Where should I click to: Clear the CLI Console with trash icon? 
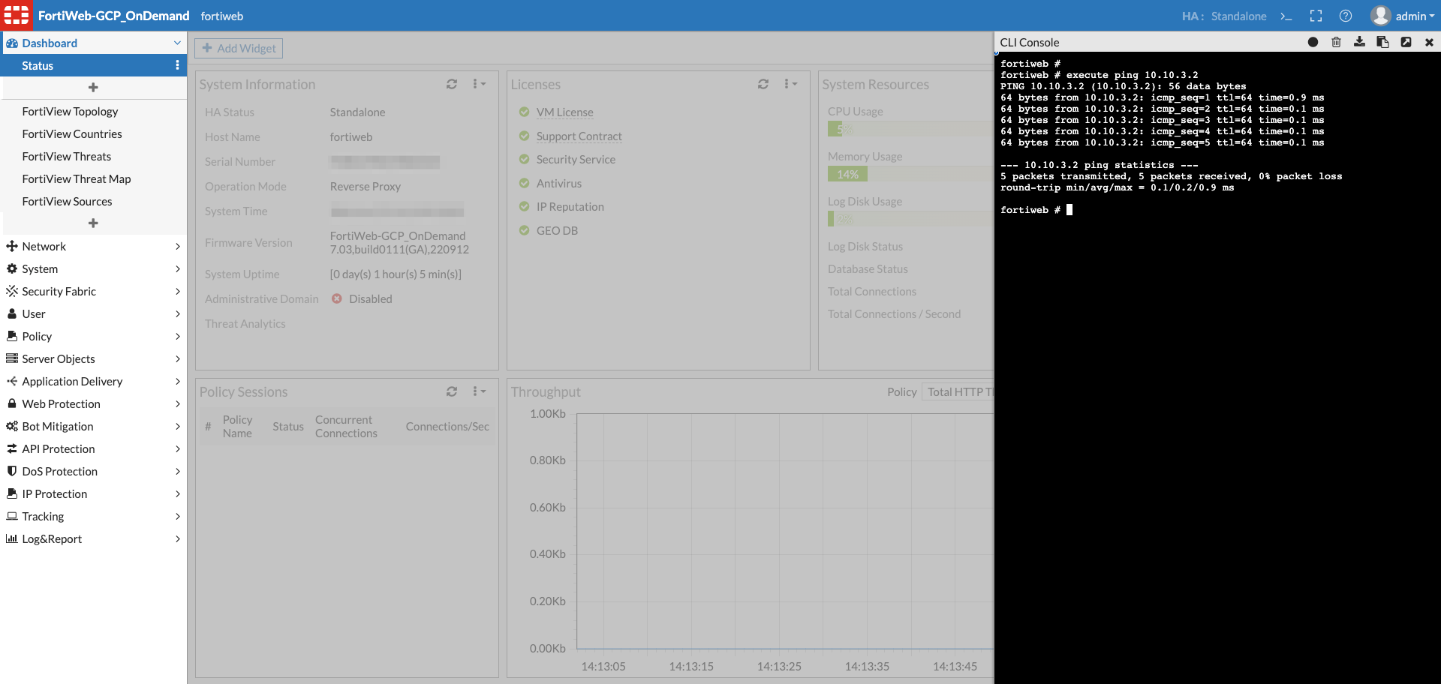[1336, 42]
